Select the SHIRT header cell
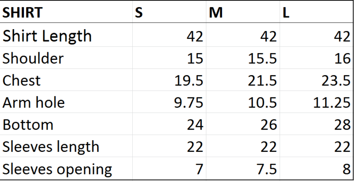Viewport: 354px width, 181px height. [66, 12]
